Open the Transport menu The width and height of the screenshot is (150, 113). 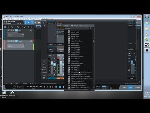pyautogui.click(x=33, y=19)
